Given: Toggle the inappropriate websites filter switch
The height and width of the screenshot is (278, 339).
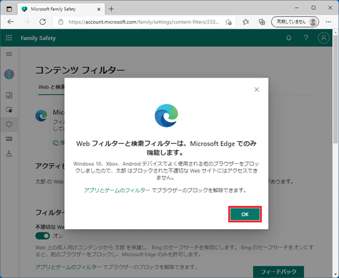Looking at the screenshot, I should (43, 235).
